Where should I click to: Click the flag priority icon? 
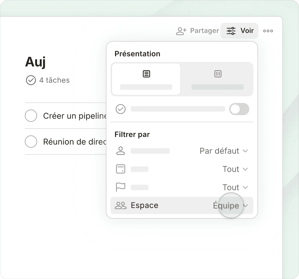[x=121, y=187]
